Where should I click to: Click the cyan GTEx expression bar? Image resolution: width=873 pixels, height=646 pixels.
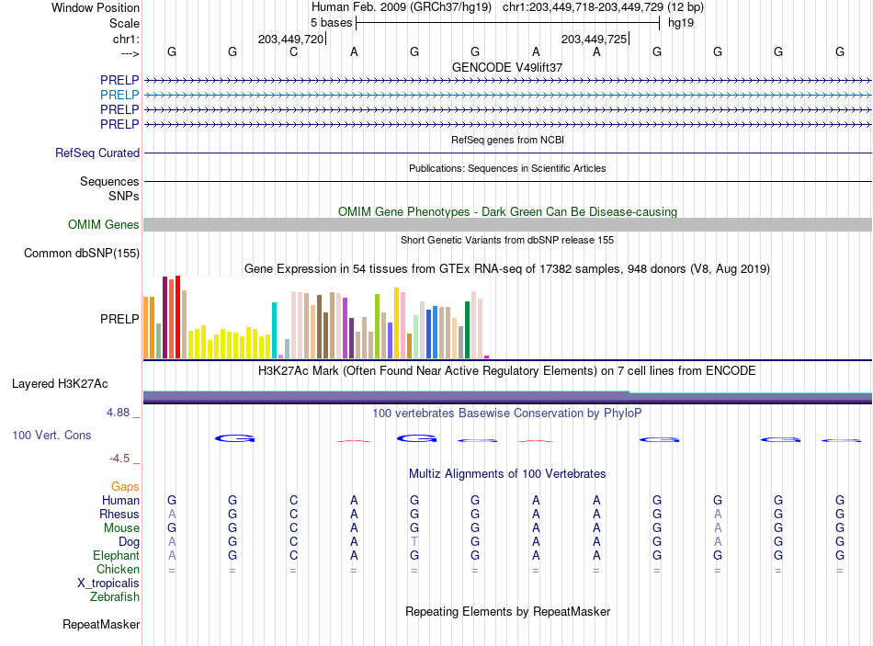274,330
